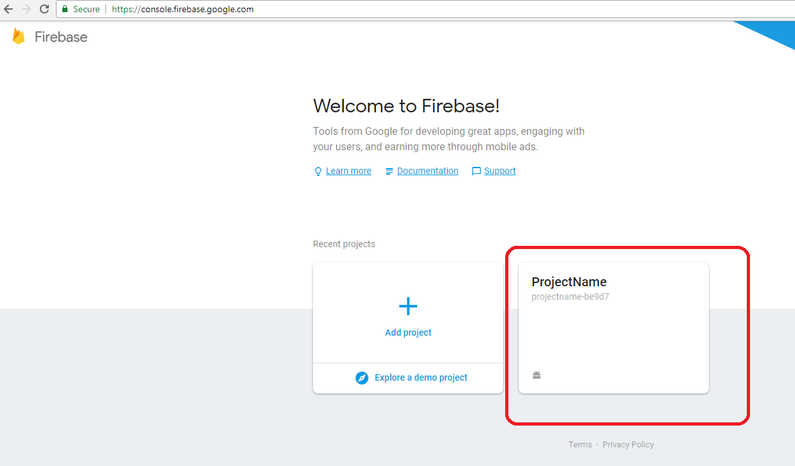Click the lines icon beside Documentation

point(389,171)
